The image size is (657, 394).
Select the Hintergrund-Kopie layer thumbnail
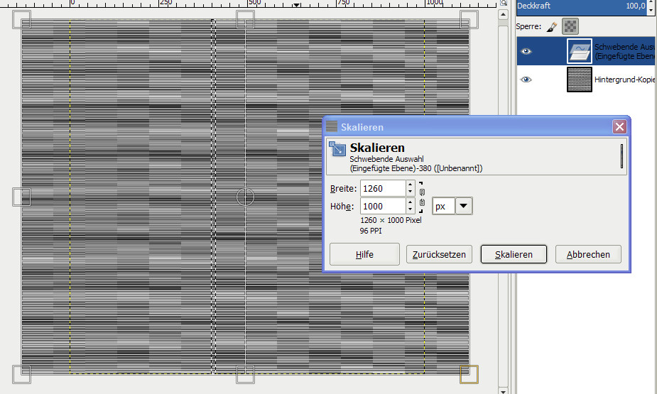point(580,80)
